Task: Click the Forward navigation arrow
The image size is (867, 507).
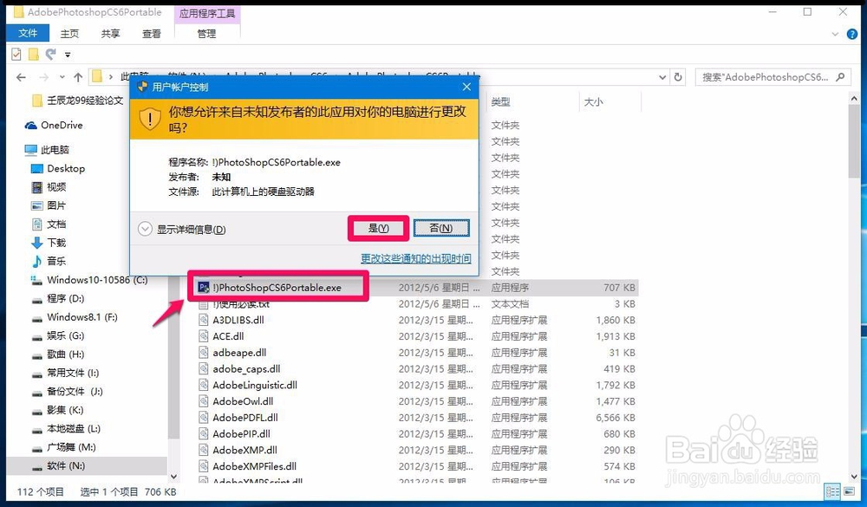Action: pos(43,77)
